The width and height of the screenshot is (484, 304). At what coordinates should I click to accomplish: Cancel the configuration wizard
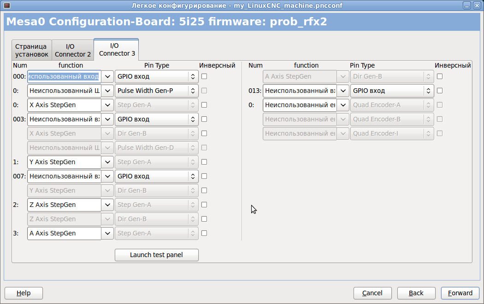coord(372,293)
